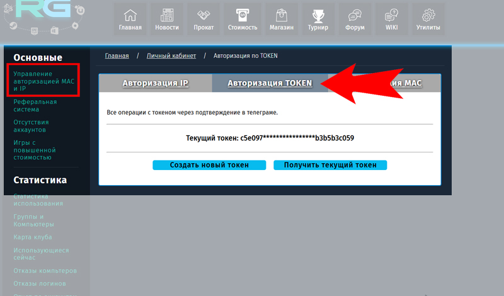The width and height of the screenshot is (504, 296).
Task: Switch to the Авторизация IP tab
Action: (155, 83)
